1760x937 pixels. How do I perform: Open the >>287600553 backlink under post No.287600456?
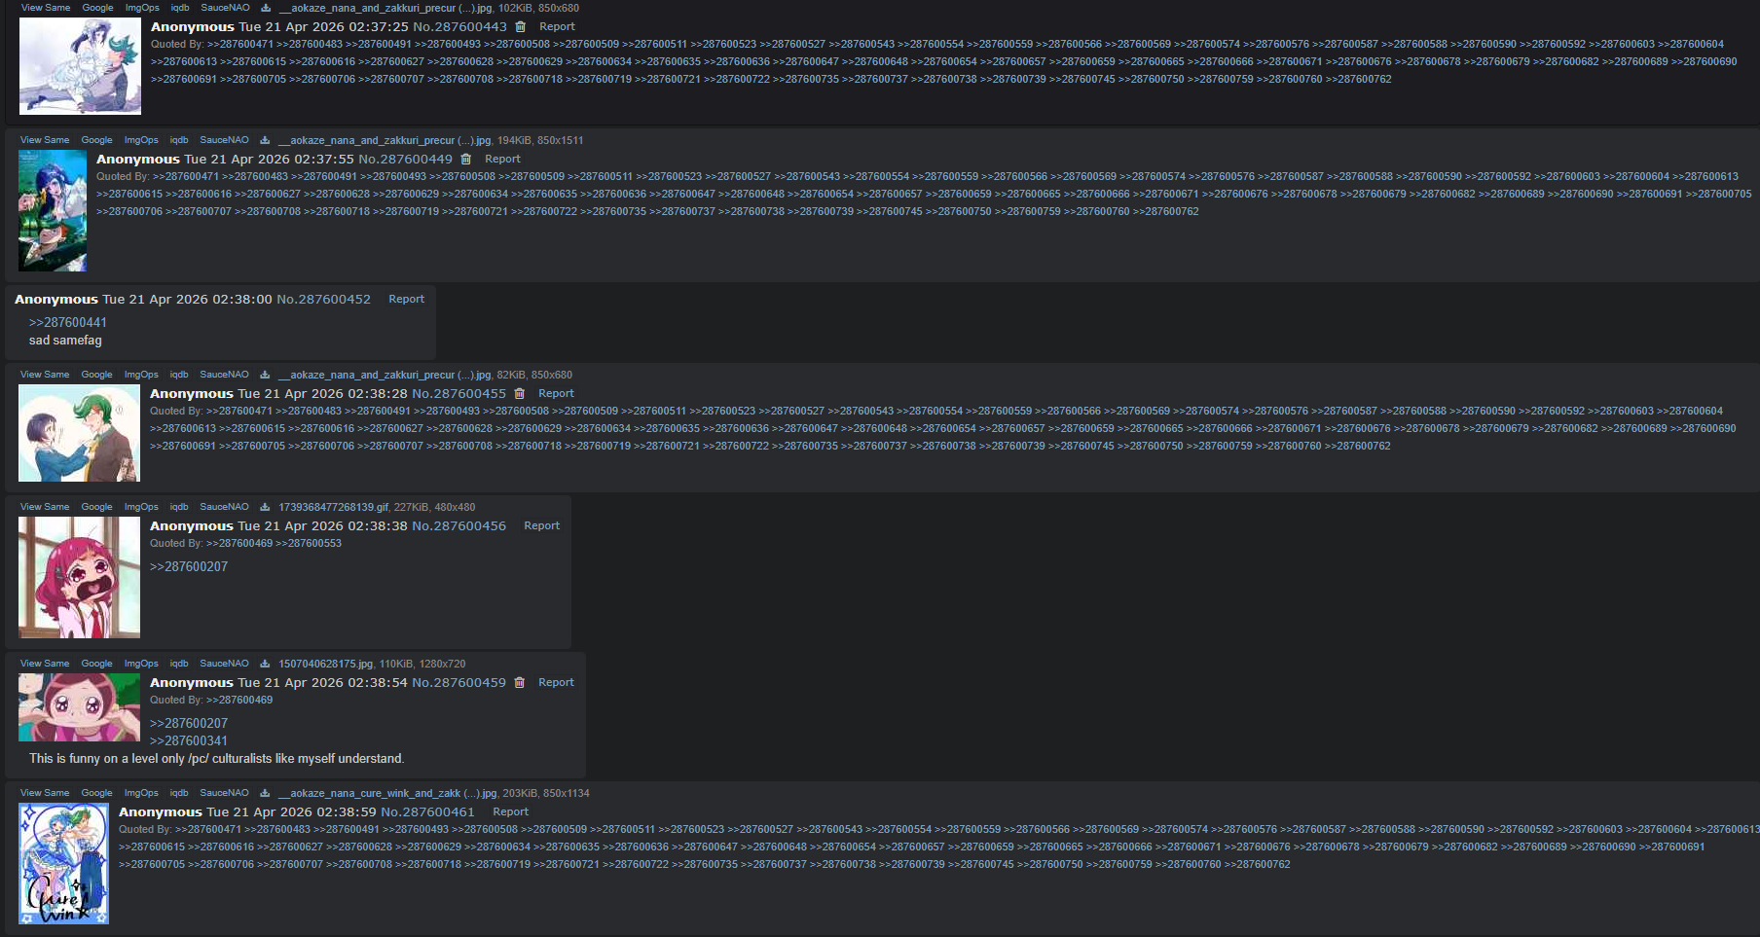[x=309, y=544]
